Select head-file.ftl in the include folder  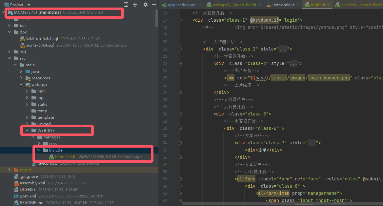coord(66,157)
